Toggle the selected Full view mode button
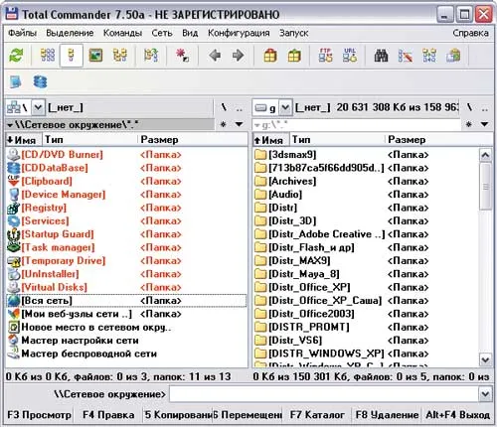Image resolution: width=497 pixels, height=427 pixels. 72,56
